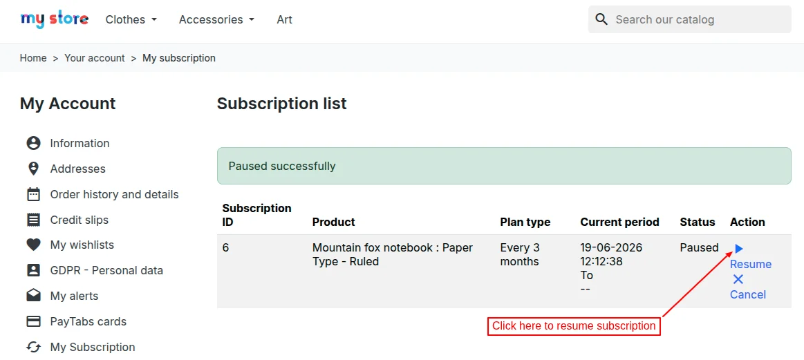
Task: Open the Addresses account link
Action: pyautogui.click(x=78, y=169)
